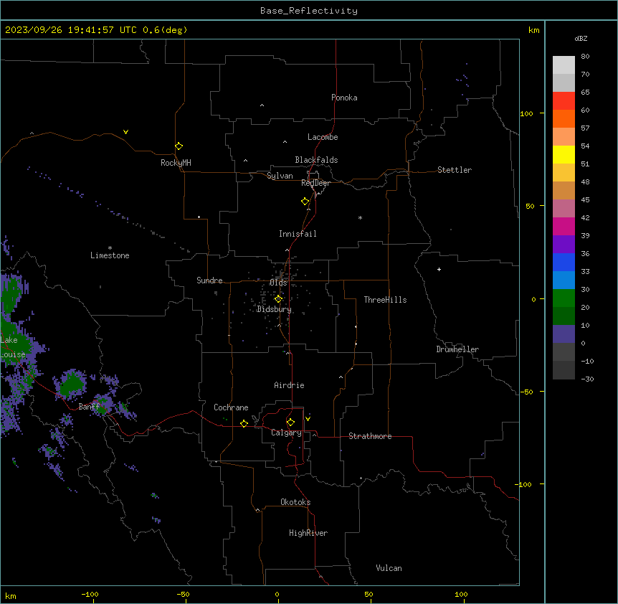This screenshot has width=618, height=604.
Task: Click the RedDeer label on the map
Action: 316,183
